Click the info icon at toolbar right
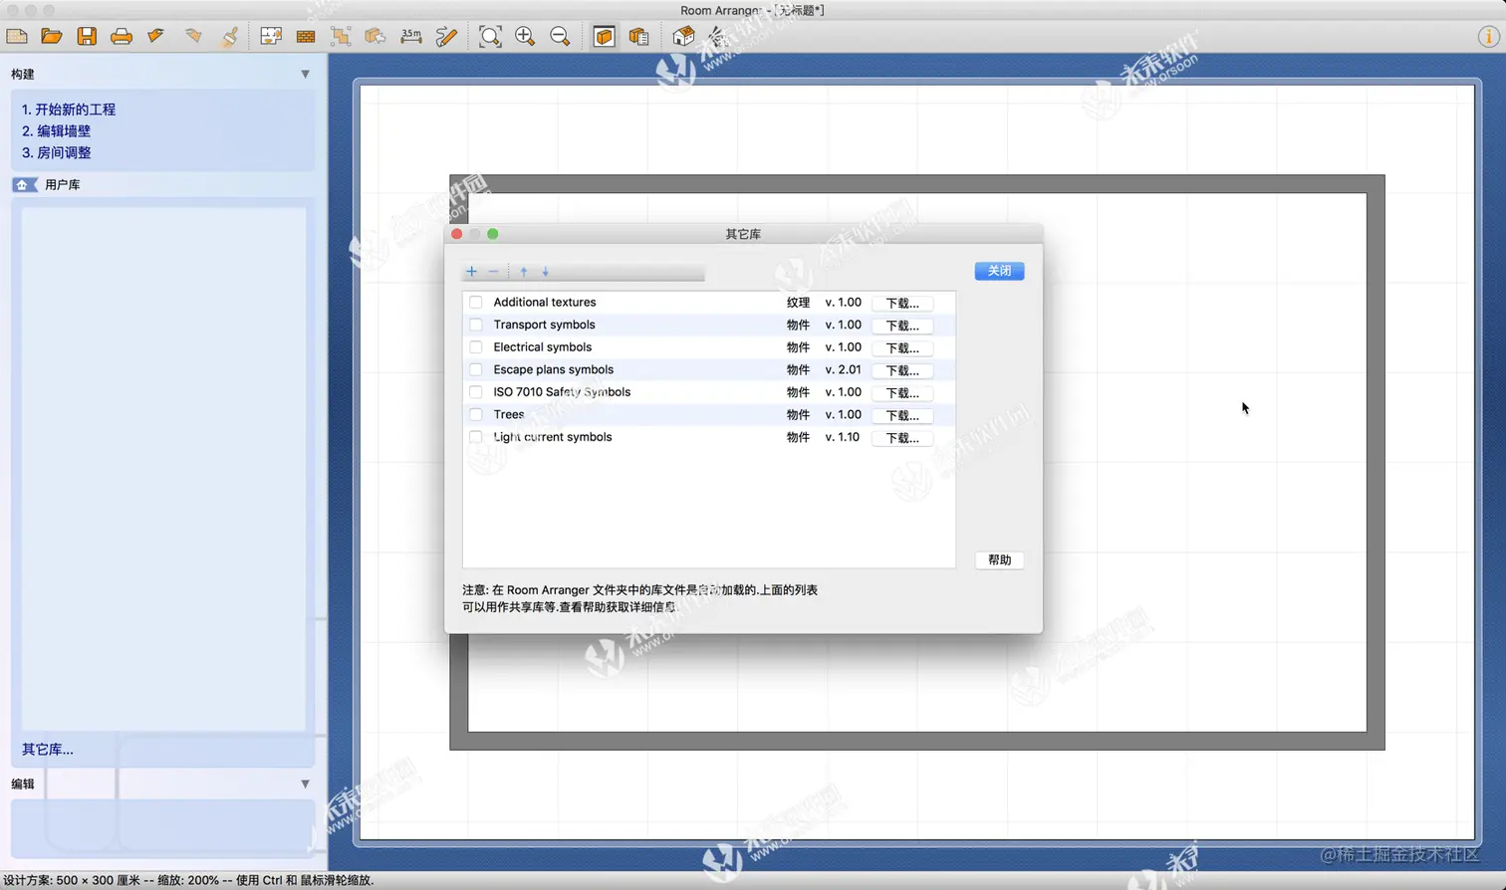Viewport: 1506px width, 890px height. [1488, 37]
